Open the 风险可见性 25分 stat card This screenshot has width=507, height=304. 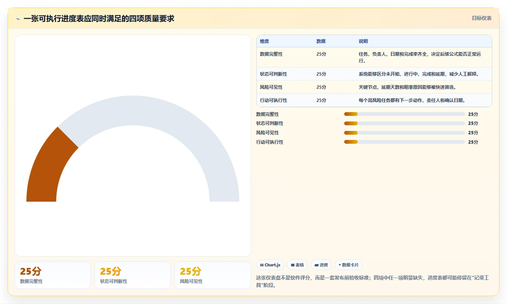point(213,275)
